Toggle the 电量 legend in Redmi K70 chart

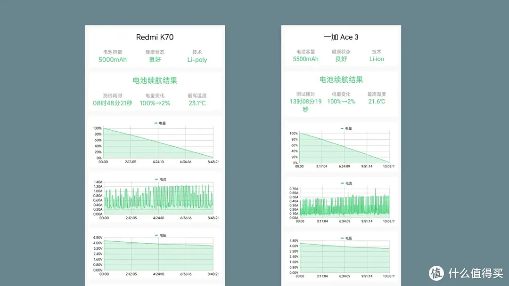(160, 123)
